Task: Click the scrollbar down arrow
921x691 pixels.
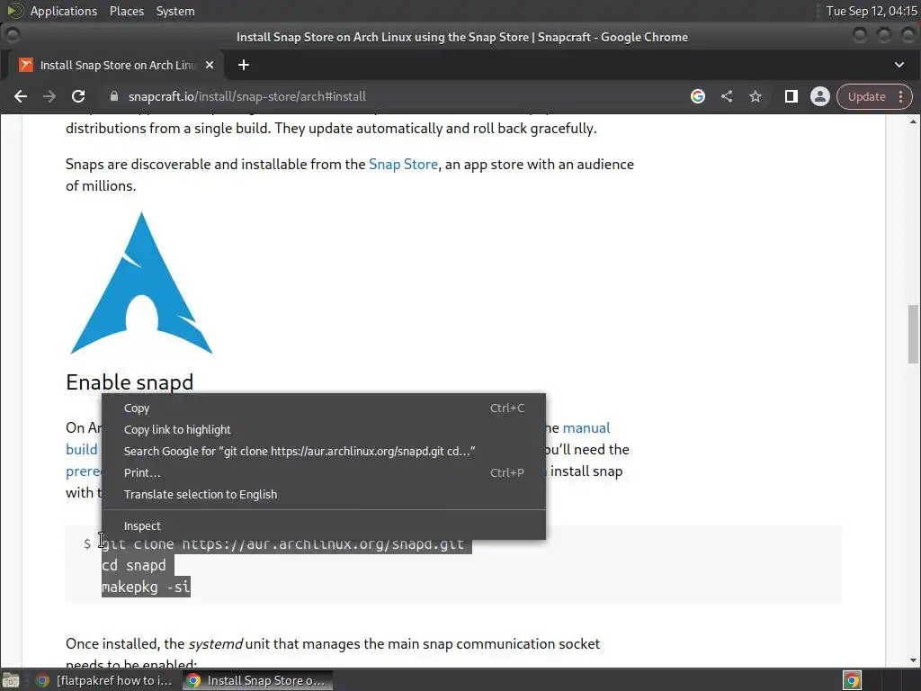Action: coord(913,660)
